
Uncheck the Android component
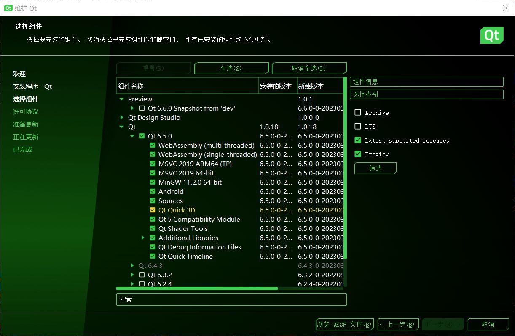153,191
